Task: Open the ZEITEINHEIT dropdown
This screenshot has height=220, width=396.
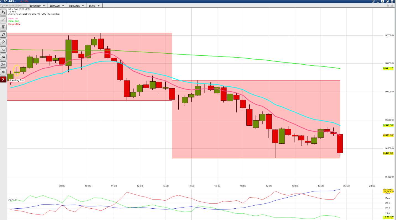Action: pos(37,6)
